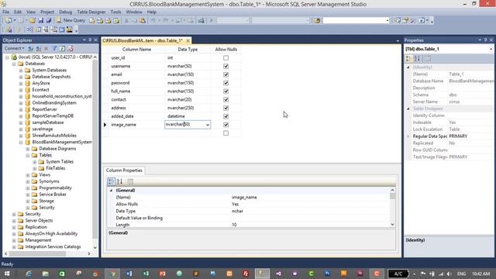This screenshot has width=496, height=279.
Task: Click Categorized icon in Column Properties
Action: pos(111,181)
